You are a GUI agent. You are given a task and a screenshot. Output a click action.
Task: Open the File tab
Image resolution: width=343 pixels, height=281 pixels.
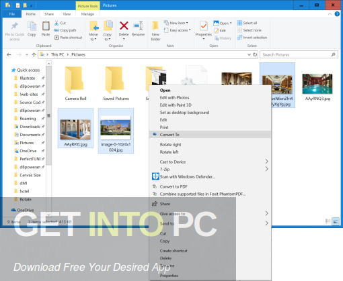click(12, 14)
